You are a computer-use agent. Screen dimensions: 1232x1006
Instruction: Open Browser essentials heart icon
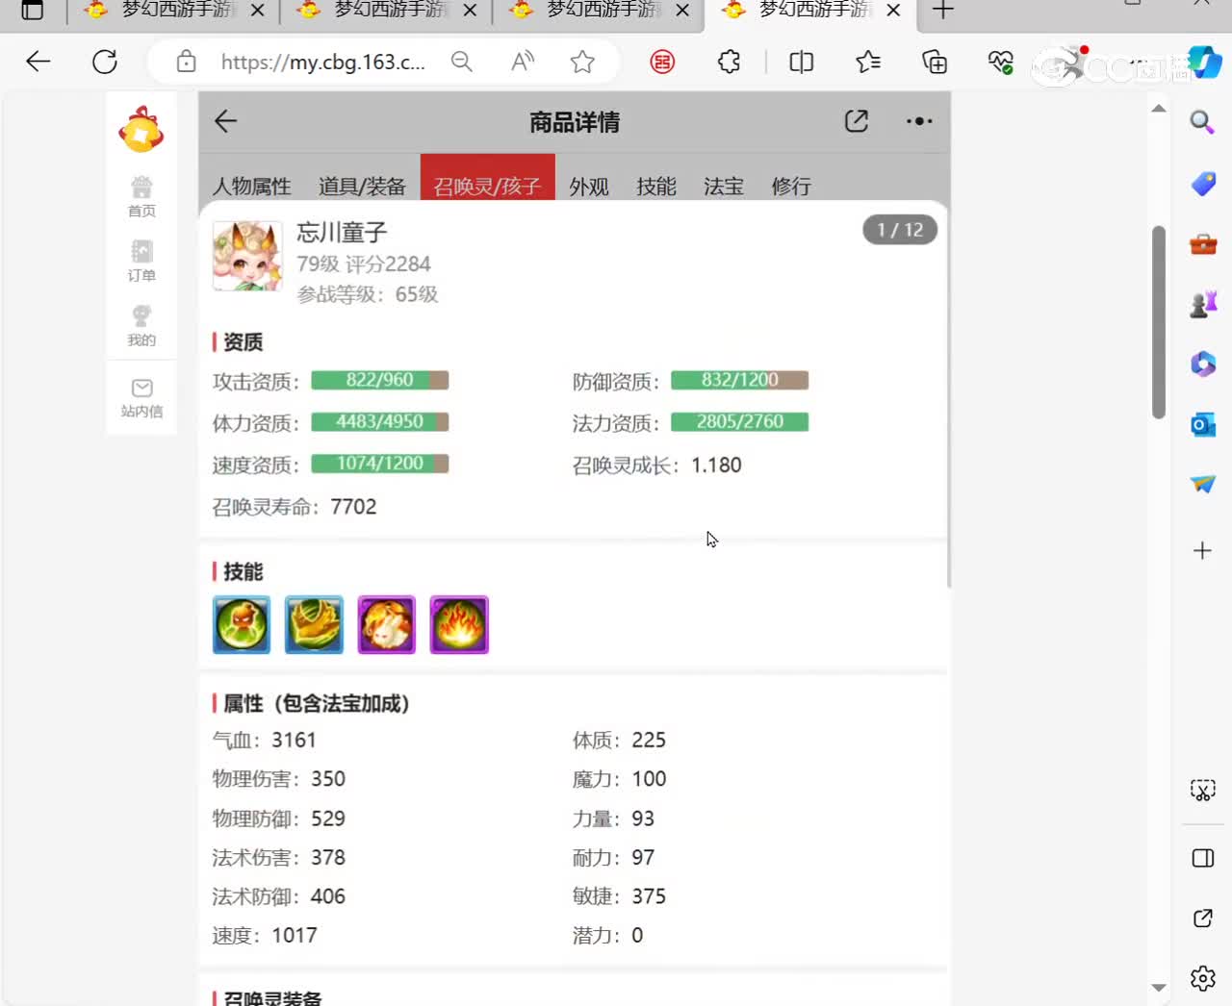(1001, 63)
